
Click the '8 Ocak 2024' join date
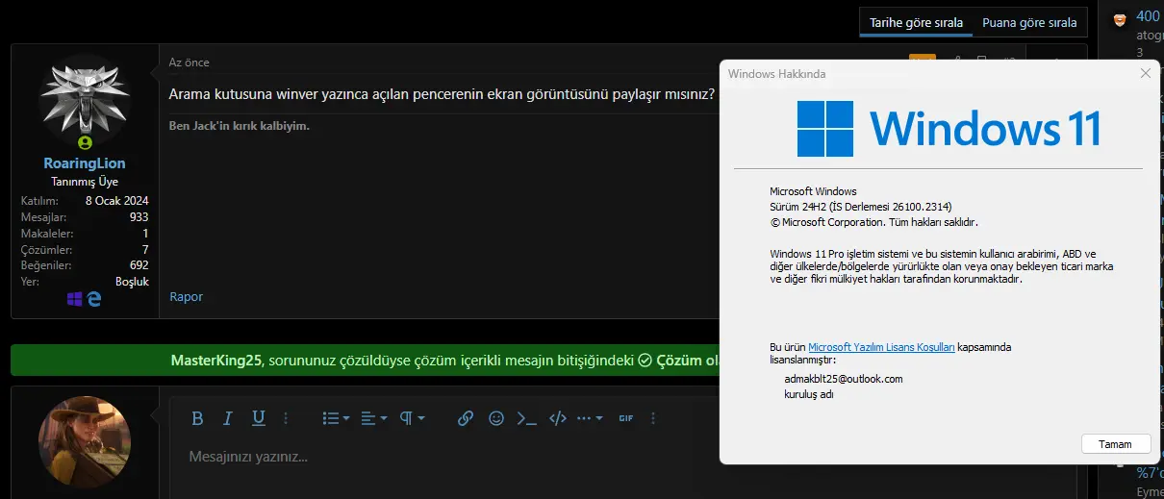click(x=117, y=201)
